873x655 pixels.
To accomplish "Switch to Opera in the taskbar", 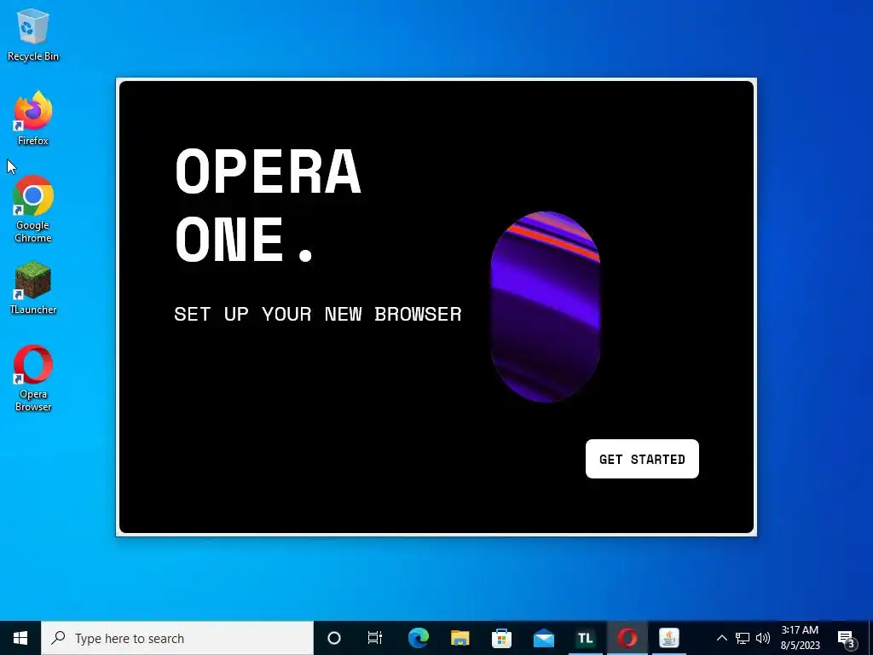I will pos(627,638).
